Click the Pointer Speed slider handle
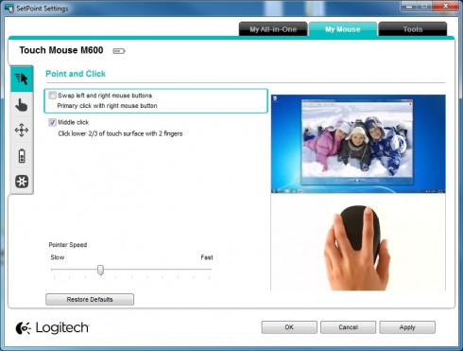 click(100, 270)
